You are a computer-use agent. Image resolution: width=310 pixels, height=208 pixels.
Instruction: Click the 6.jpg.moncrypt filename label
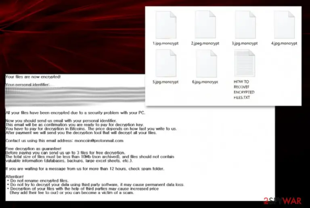point(205,82)
